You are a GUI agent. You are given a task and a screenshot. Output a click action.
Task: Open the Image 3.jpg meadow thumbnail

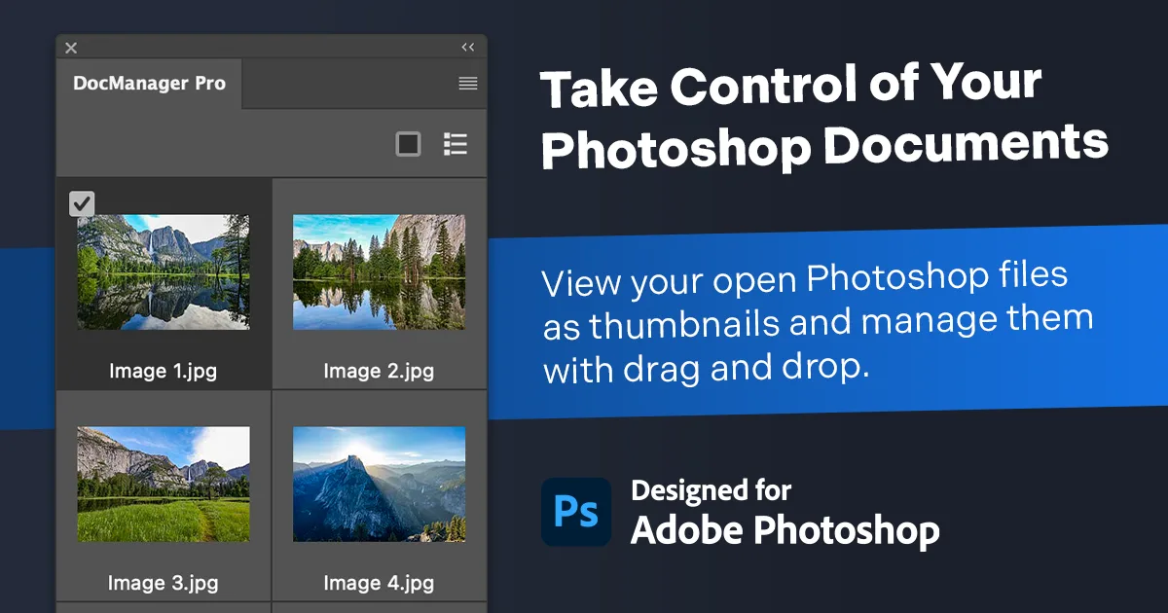164,484
